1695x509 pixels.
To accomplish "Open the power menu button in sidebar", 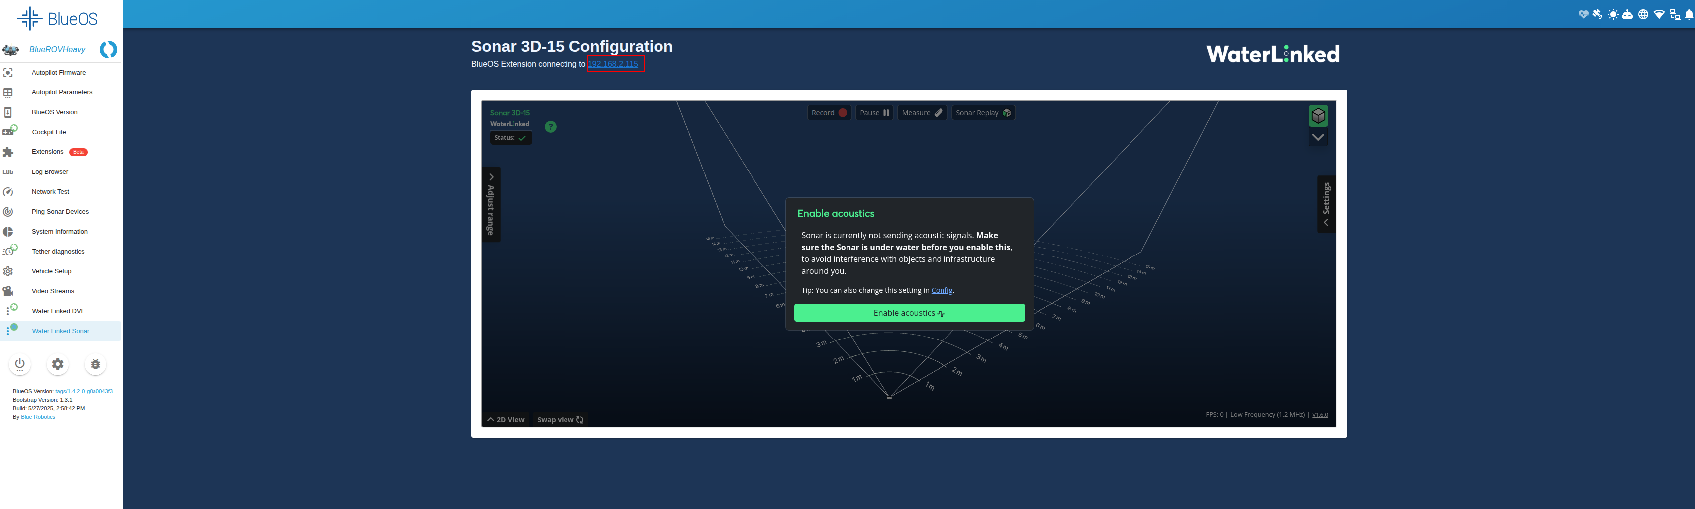I will [x=20, y=364].
